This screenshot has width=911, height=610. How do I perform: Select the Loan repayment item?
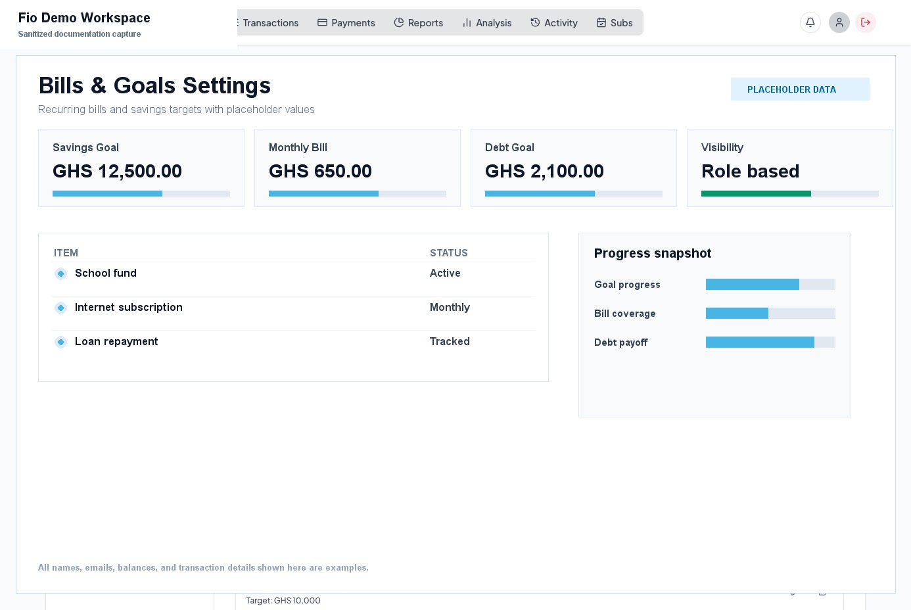pos(116,341)
